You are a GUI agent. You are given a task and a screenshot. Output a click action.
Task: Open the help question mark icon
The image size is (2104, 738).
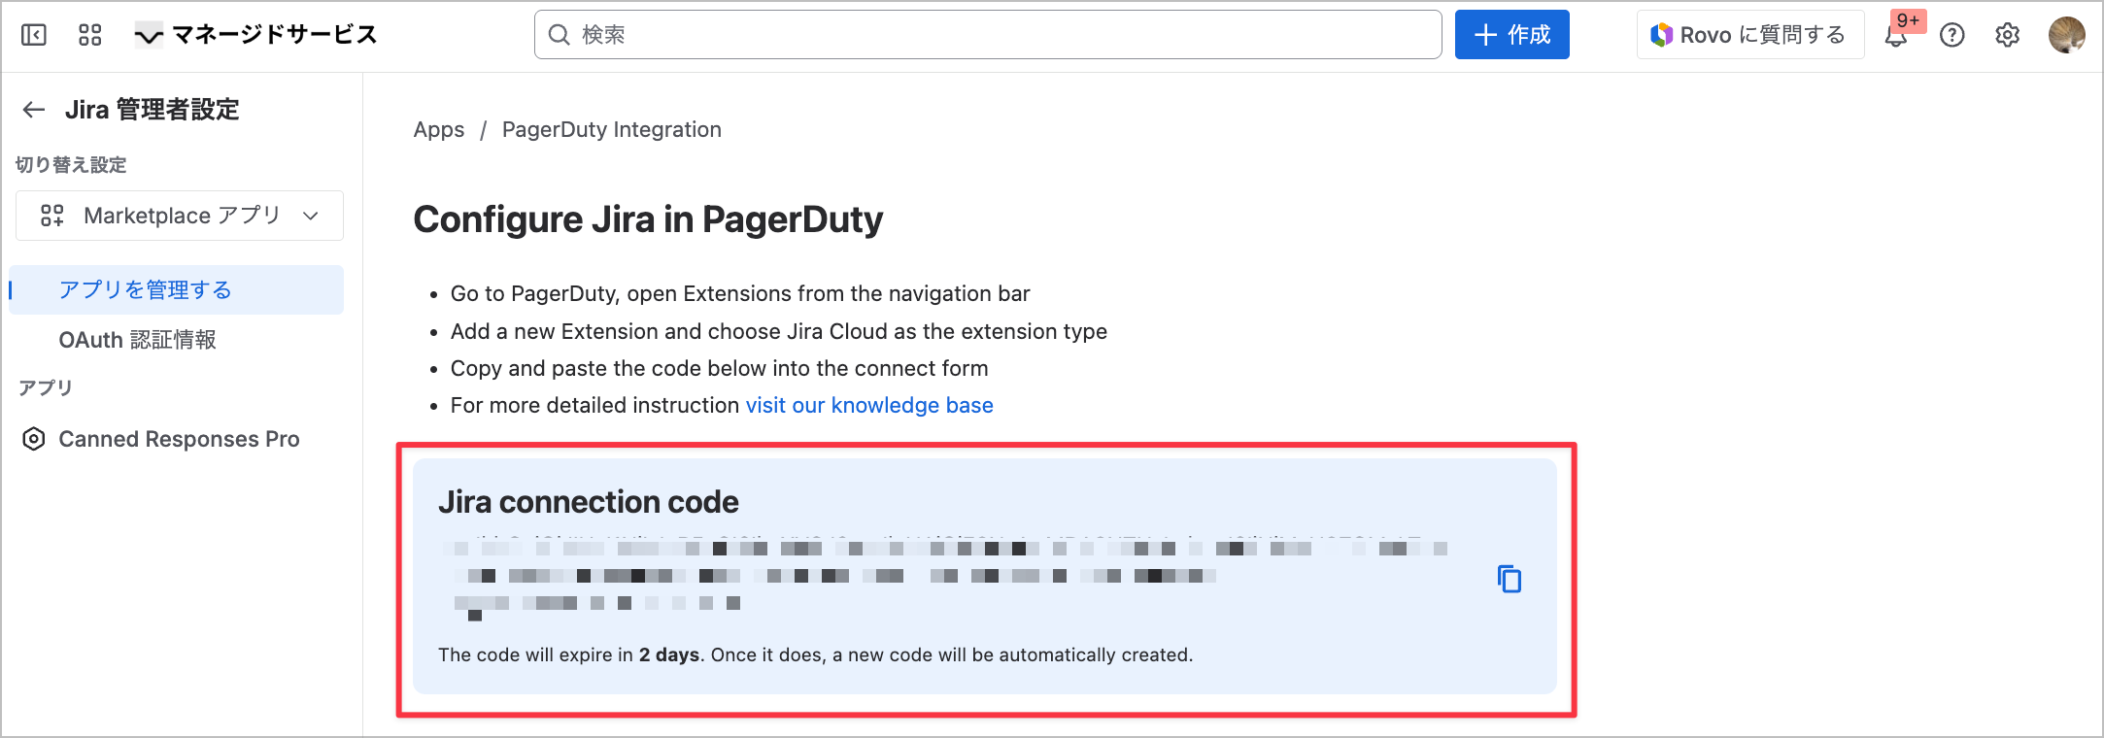tap(1951, 35)
